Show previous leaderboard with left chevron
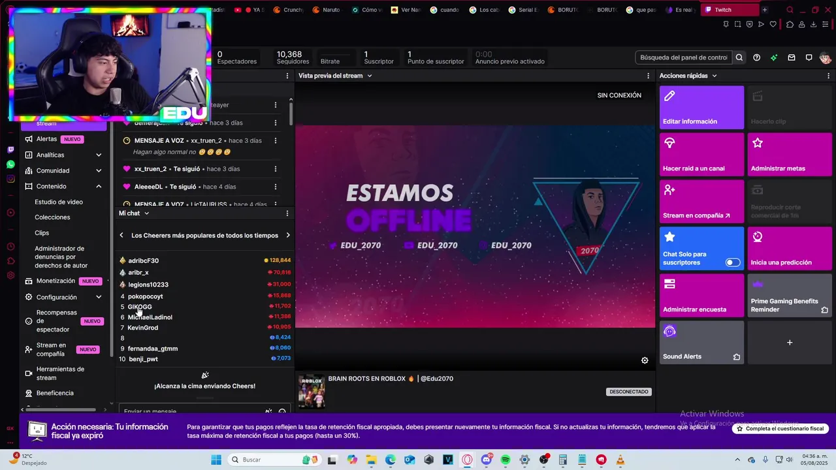This screenshot has width=836, height=470. (x=121, y=236)
